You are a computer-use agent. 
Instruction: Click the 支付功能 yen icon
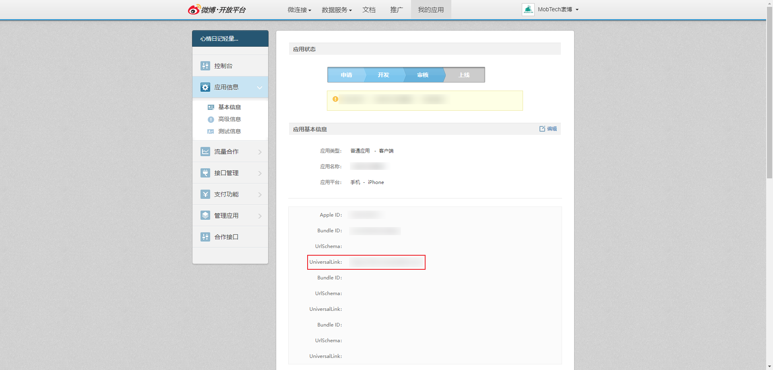[x=205, y=194]
